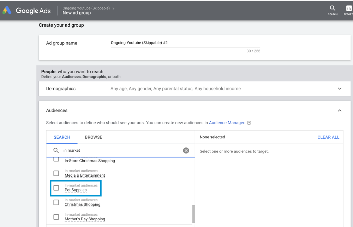This screenshot has width=353, height=227.
Task: Click the Ad group name field
Action: (185, 43)
